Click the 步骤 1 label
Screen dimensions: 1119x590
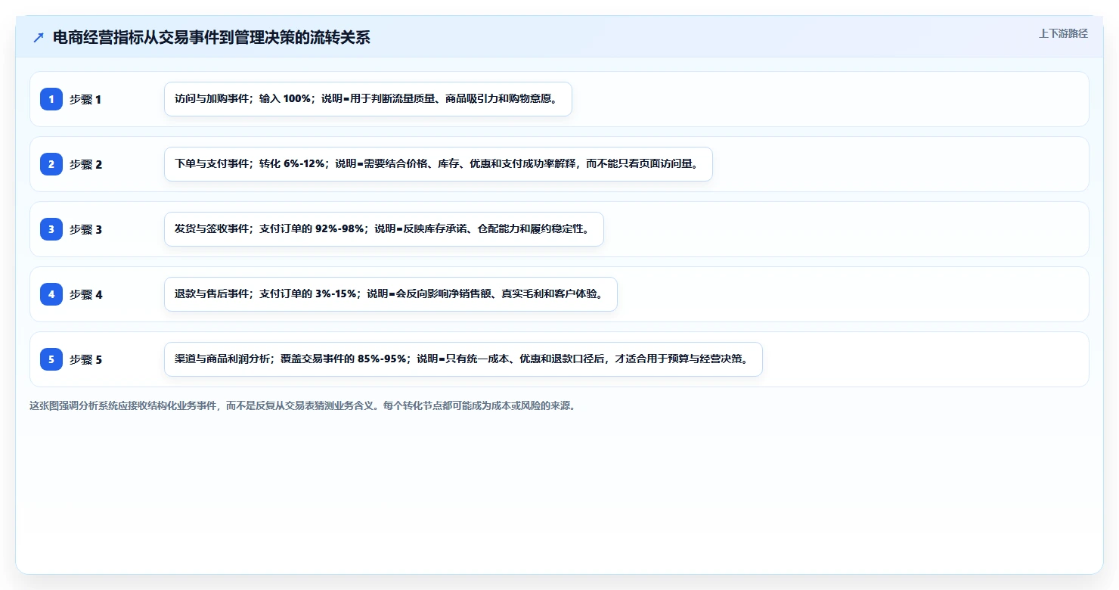[85, 99]
